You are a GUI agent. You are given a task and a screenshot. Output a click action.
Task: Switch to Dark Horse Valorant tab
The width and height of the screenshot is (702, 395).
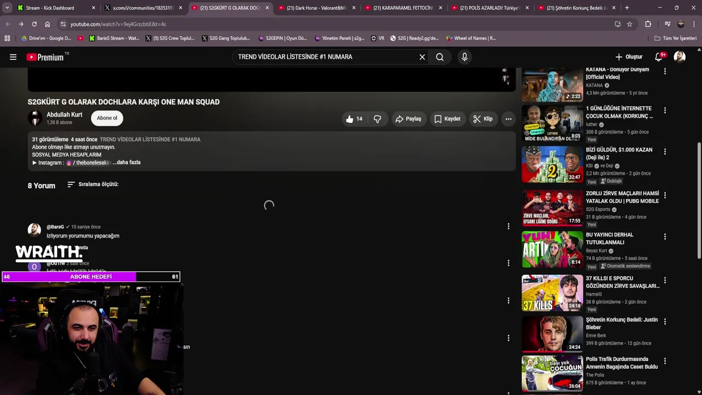click(316, 8)
